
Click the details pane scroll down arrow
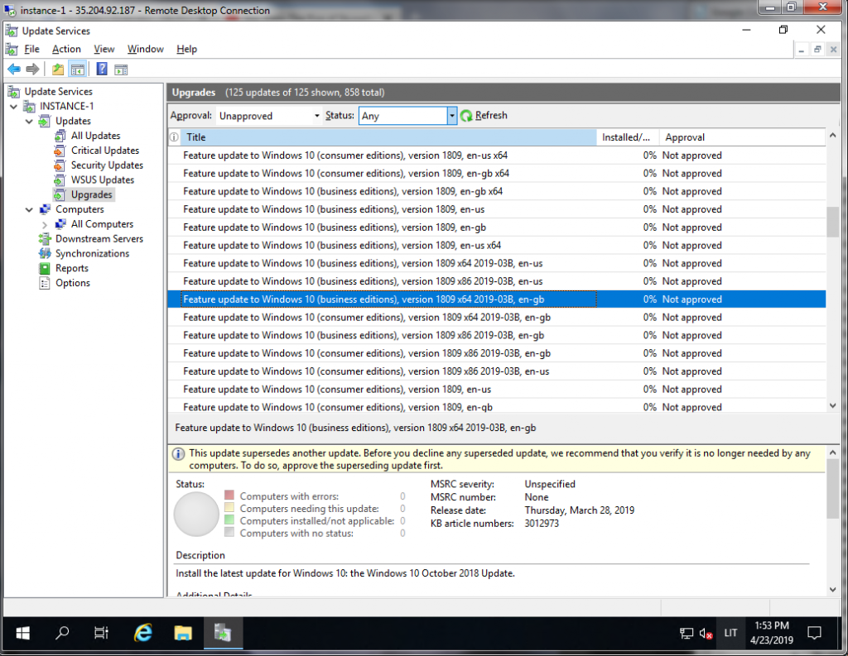[833, 590]
